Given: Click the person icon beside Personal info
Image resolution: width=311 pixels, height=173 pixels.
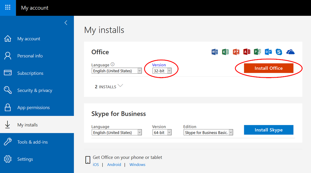Looking at the screenshot, I should pos(8,56).
